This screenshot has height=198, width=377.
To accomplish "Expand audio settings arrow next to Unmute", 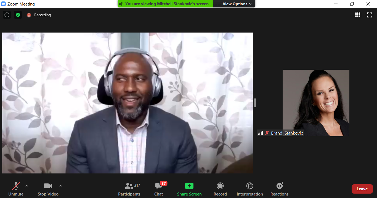I will click(27, 186).
